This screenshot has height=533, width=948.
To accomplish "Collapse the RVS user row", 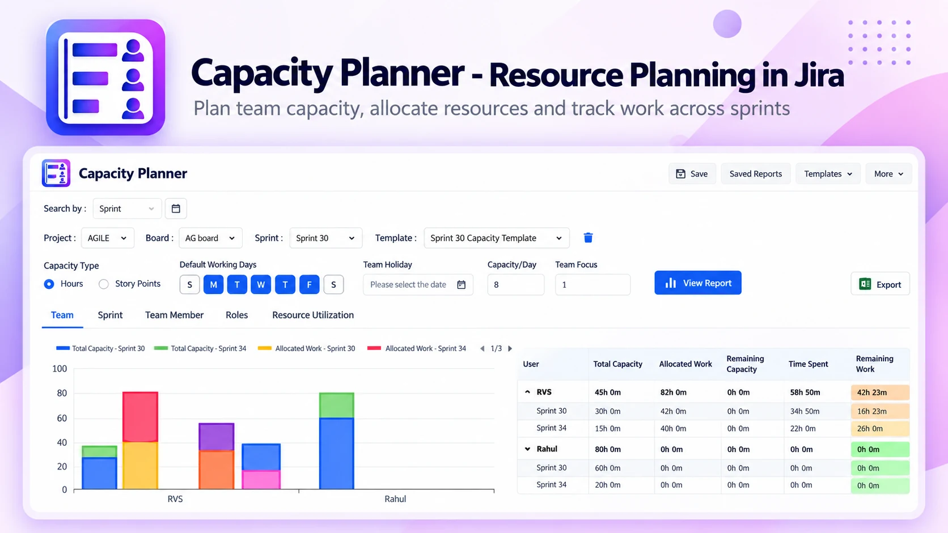I will coord(527,392).
